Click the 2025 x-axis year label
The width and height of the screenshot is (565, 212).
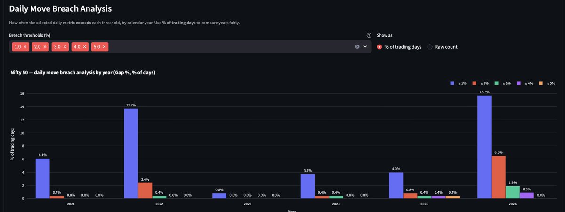424,204
